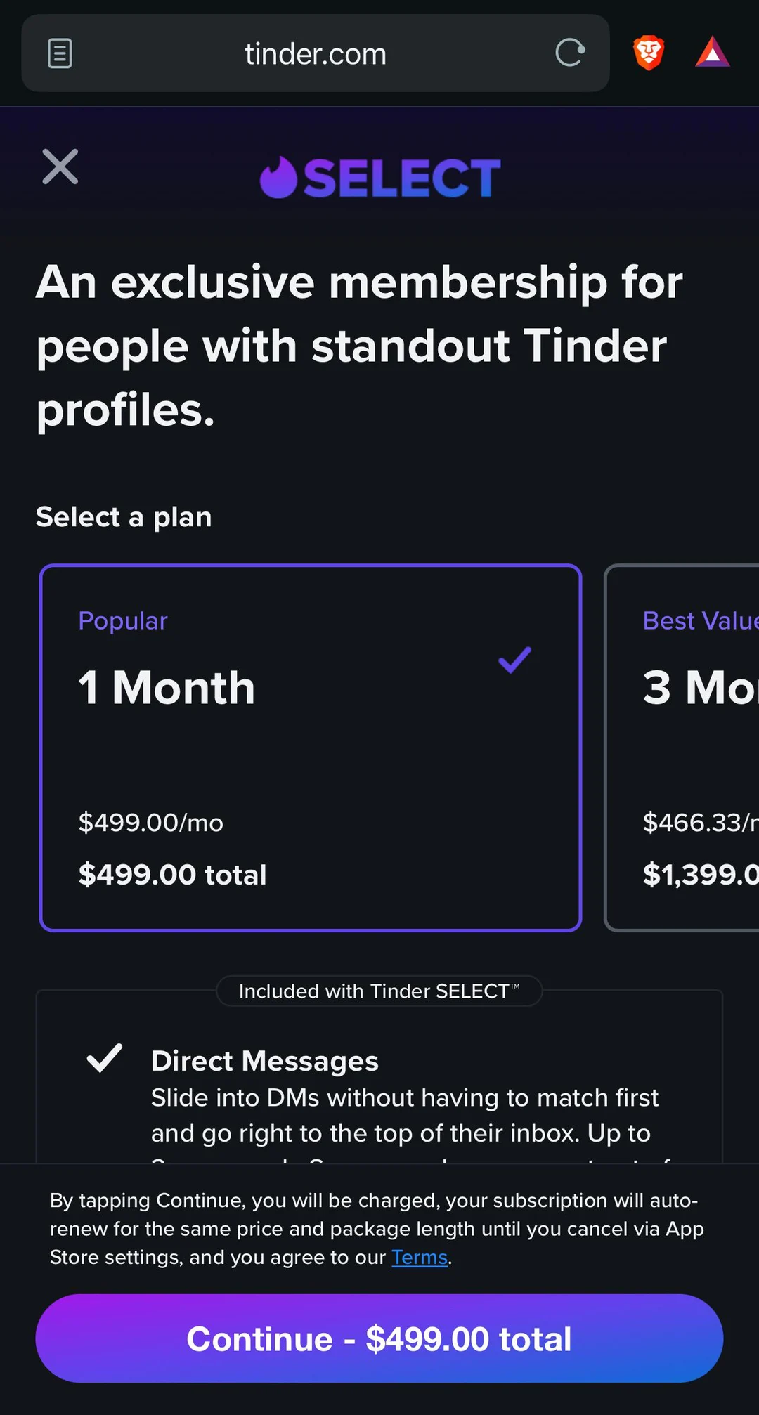Click the Tinder flame in the SELECT logo
The image size is (759, 1415).
click(x=280, y=177)
